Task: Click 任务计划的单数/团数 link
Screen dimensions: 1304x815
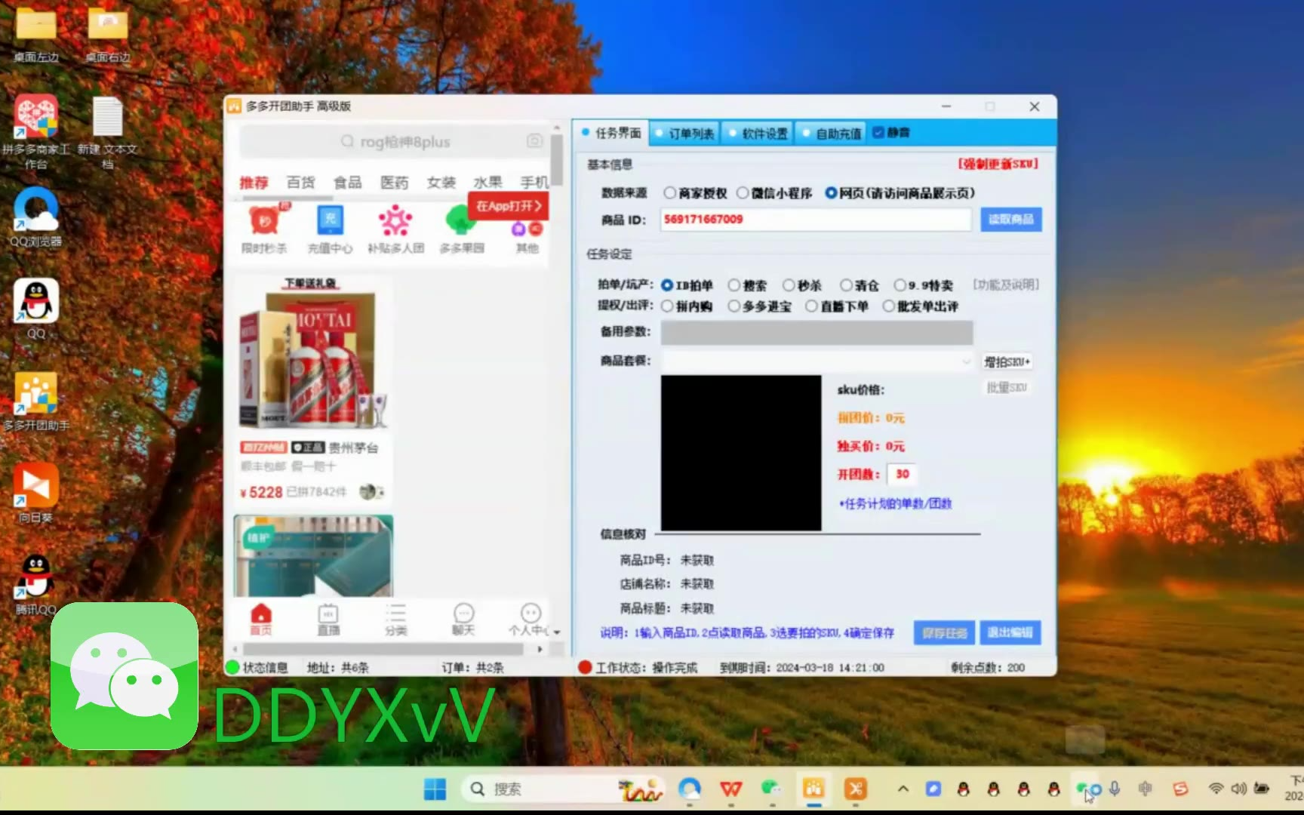Action: coord(896,503)
